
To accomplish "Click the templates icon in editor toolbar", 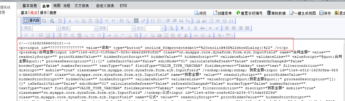I will (60, 21).
